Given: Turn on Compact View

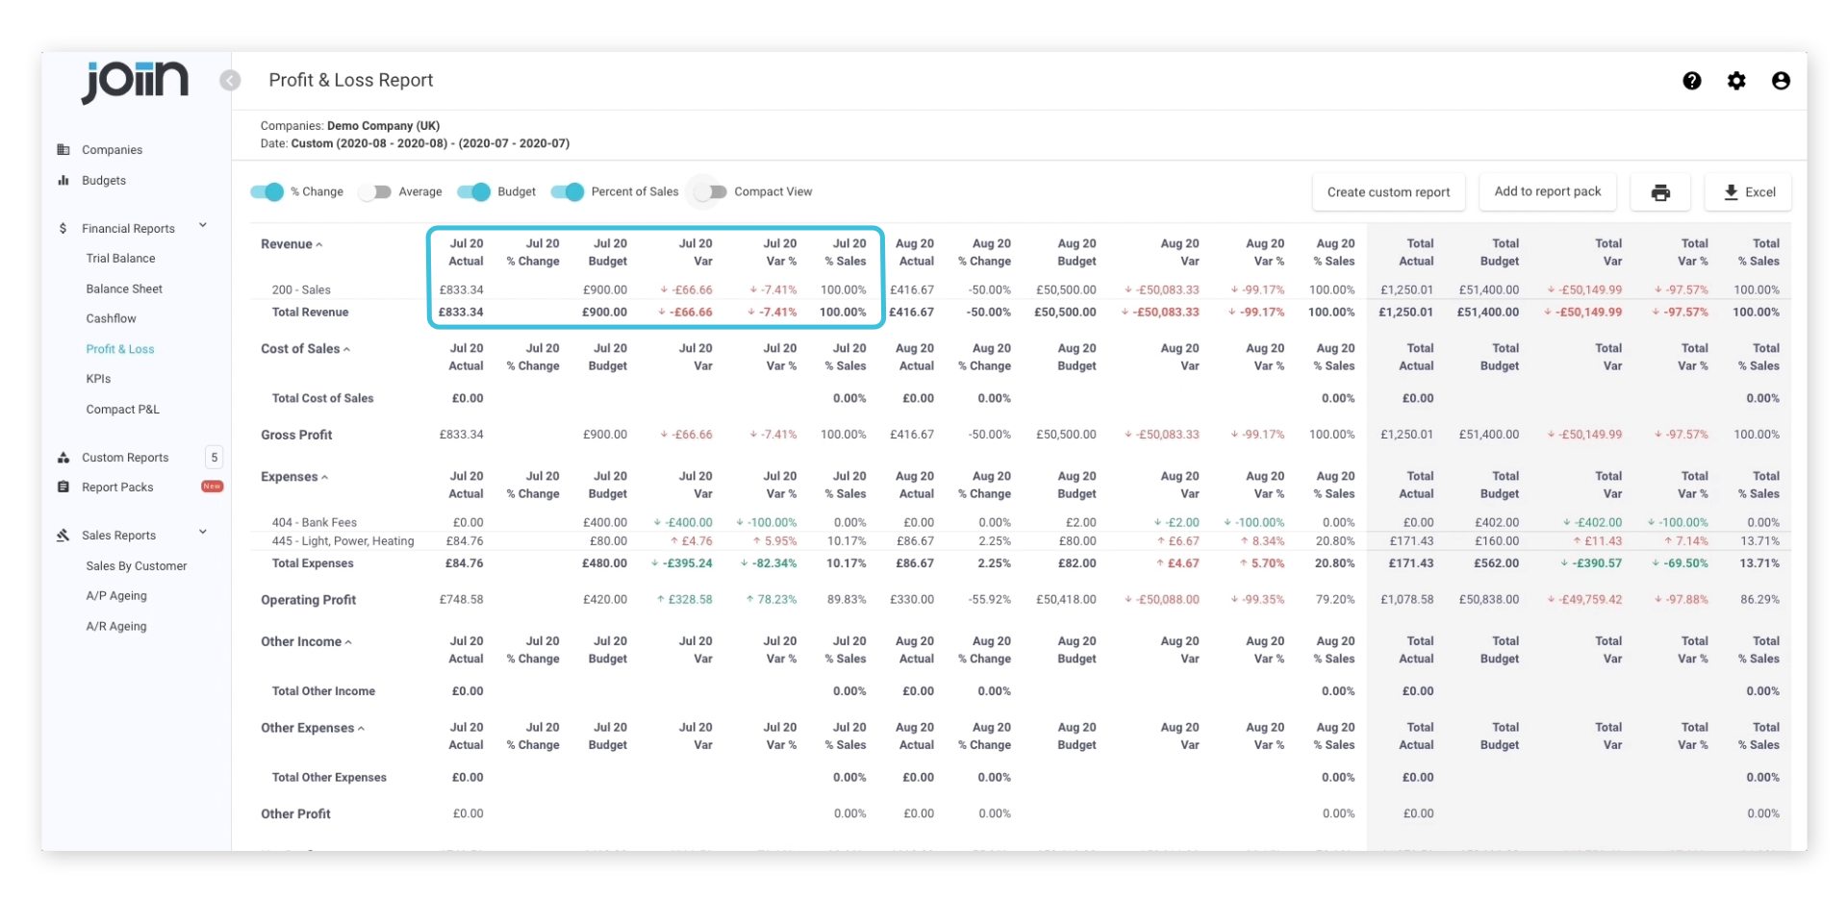Looking at the screenshot, I should [x=710, y=192].
